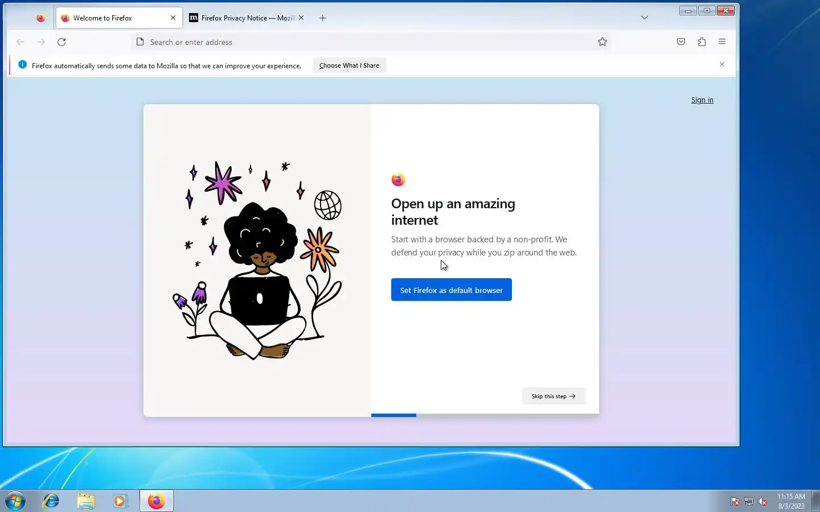Reload the current page
The width and height of the screenshot is (820, 512).
[61, 42]
